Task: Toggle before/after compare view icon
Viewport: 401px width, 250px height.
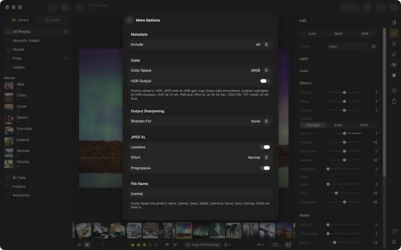Action: [x=275, y=245]
